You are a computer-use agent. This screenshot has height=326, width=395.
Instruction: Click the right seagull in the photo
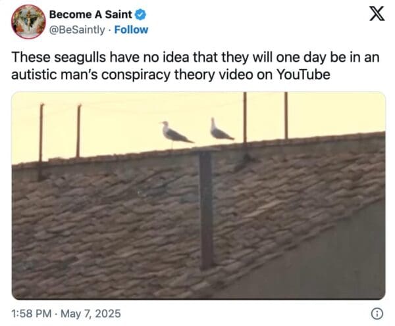pos(221,129)
